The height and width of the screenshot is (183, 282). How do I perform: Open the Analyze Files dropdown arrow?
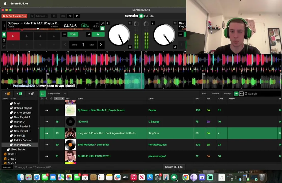[x=65, y=94]
